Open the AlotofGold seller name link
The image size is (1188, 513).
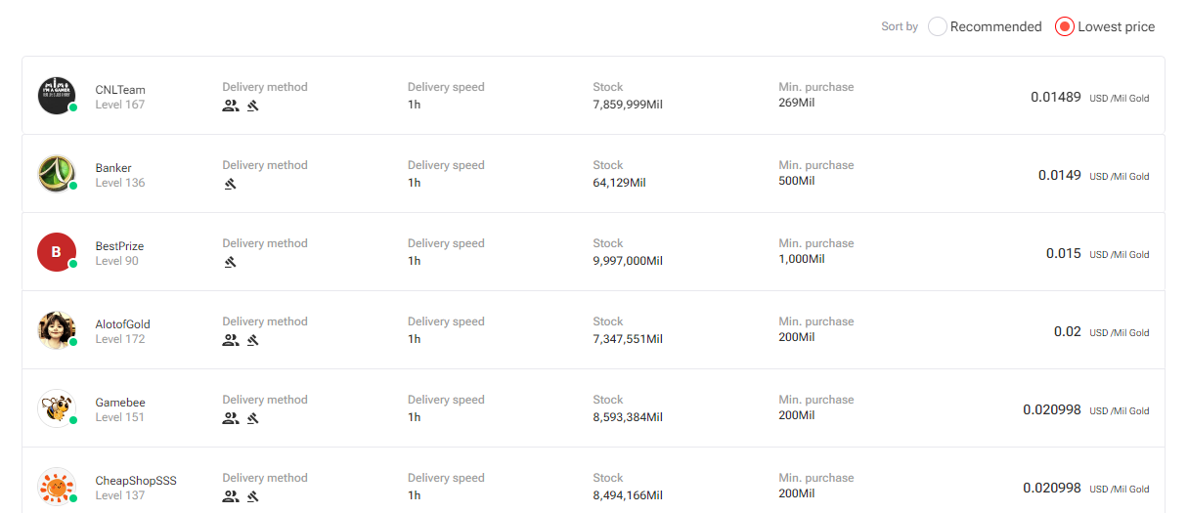pos(123,324)
